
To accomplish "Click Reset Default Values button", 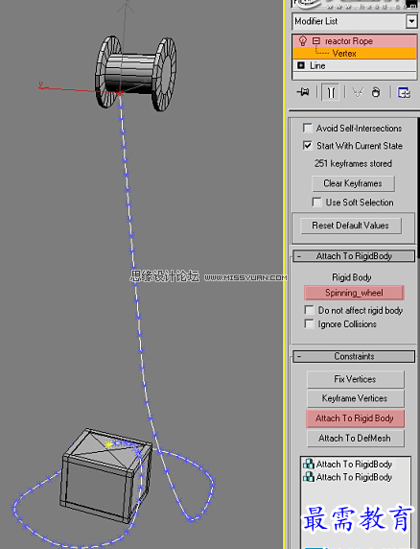I will coord(351,226).
